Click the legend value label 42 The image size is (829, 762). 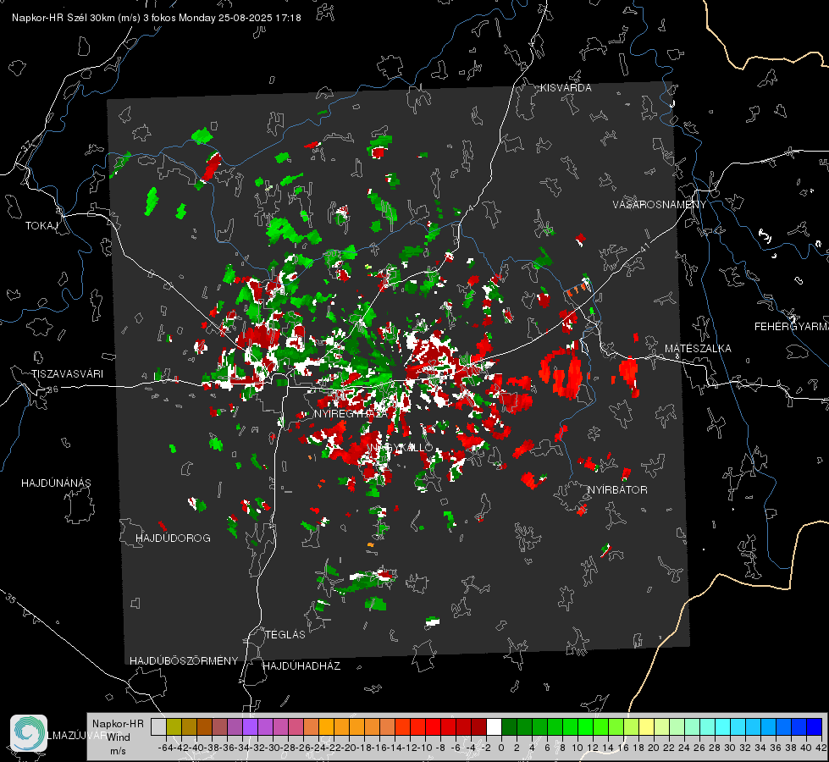click(821, 748)
